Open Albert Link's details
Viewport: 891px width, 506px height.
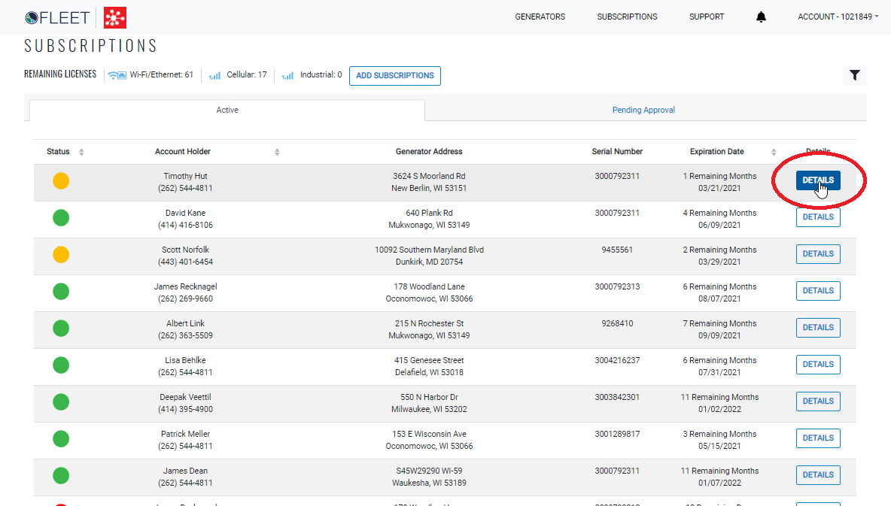[x=818, y=328]
